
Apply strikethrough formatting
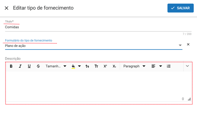pyautogui.click(x=38, y=66)
